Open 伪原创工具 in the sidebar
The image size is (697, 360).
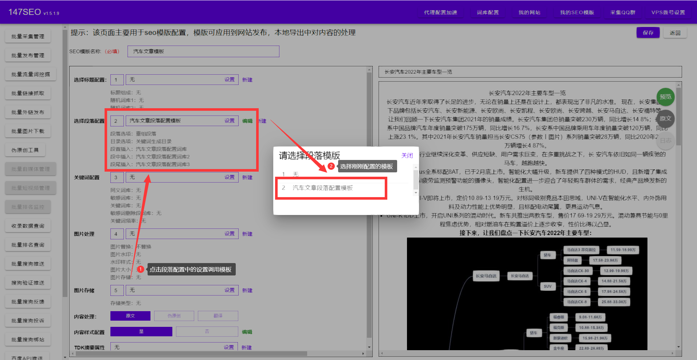25,150
